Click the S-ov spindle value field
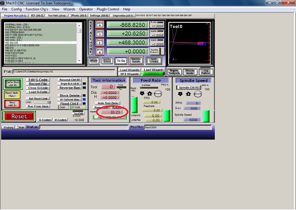 click(x=192, y=108)
